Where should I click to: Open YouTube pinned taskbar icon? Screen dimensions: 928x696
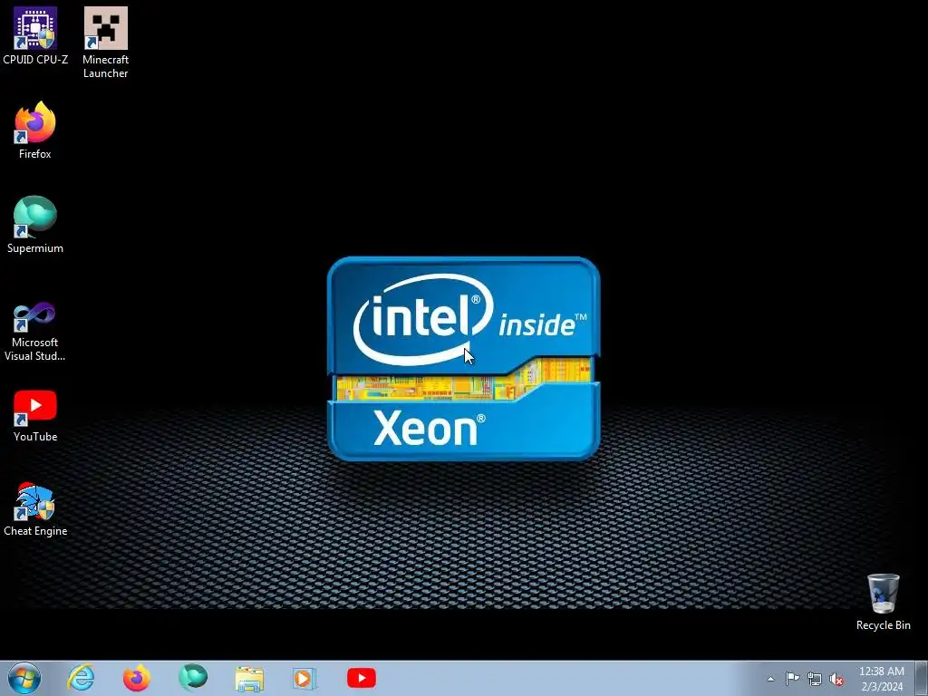pyautogui.click(x=361, y=678)
